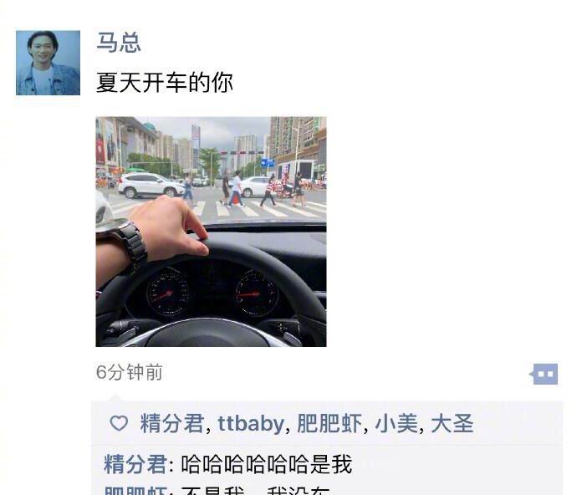Viewport: 577px width, 495px height.
Task: Tap commenter name 肥肥虾 in comments
Action: coord(135,490)
